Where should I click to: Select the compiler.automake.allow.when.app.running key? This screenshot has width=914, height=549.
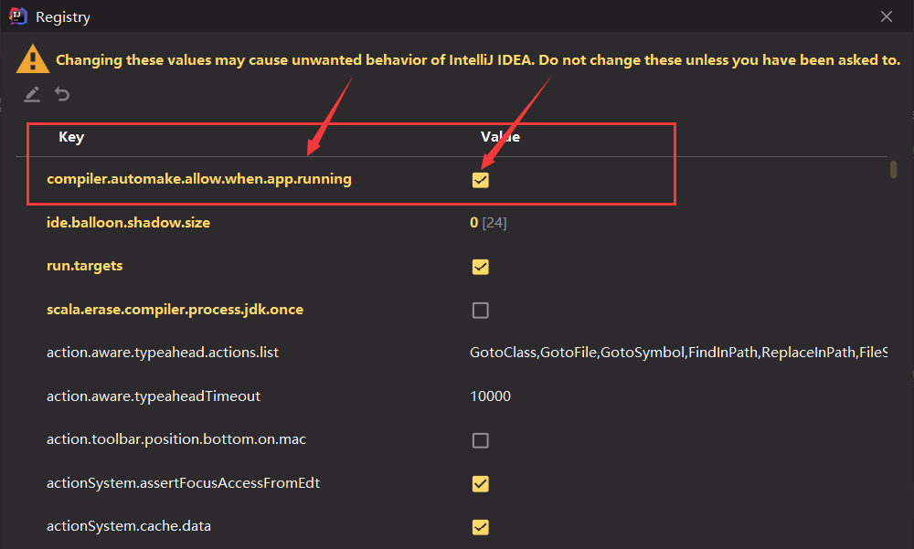click(199, 179)
